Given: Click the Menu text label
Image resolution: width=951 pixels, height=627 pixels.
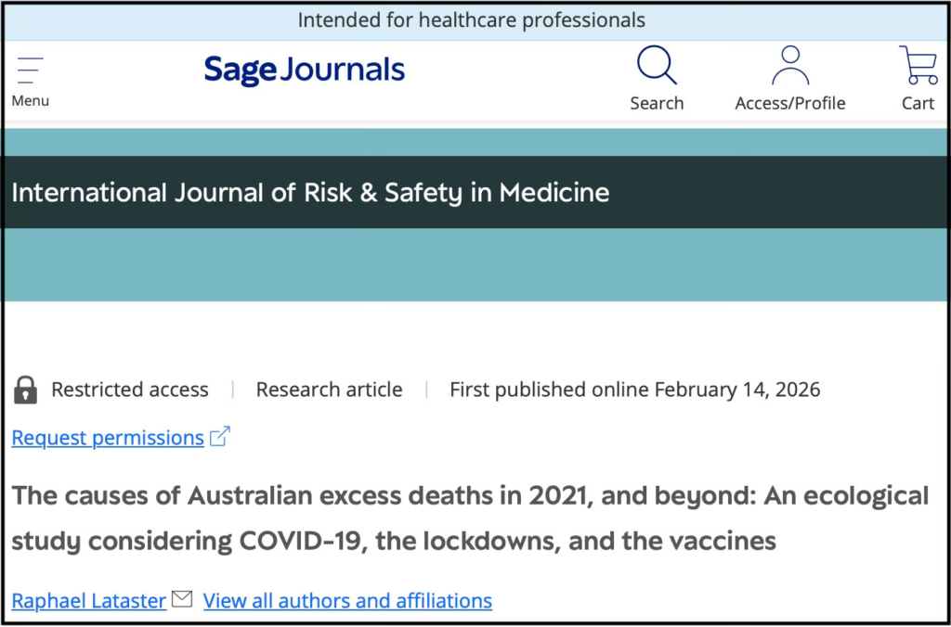Looking at the screenshot, I should pos(30,101).
